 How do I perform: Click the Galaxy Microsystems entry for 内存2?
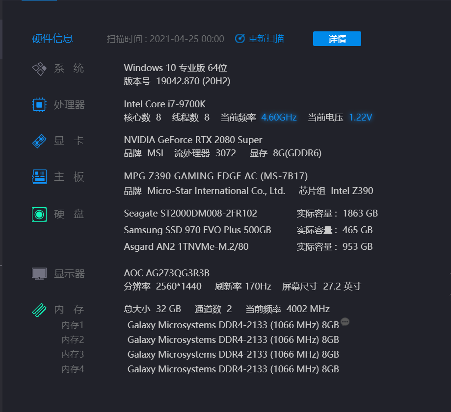233,340
